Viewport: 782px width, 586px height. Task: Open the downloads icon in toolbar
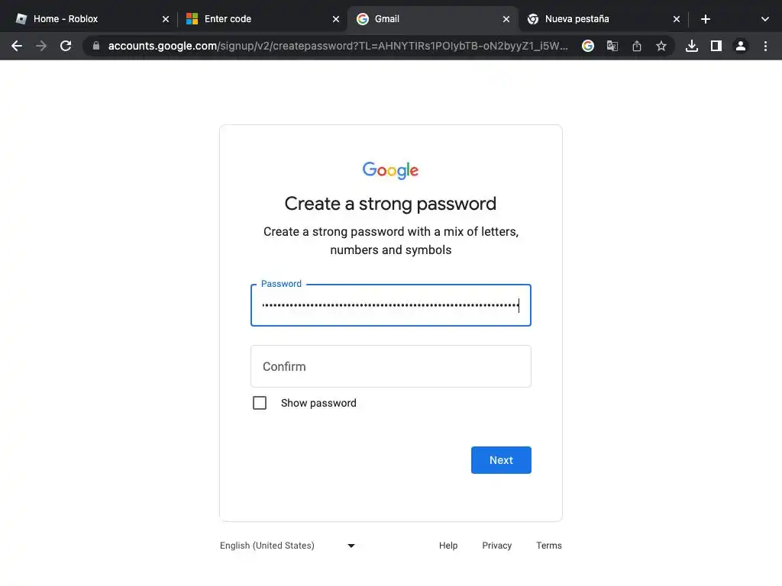[692, 46]
